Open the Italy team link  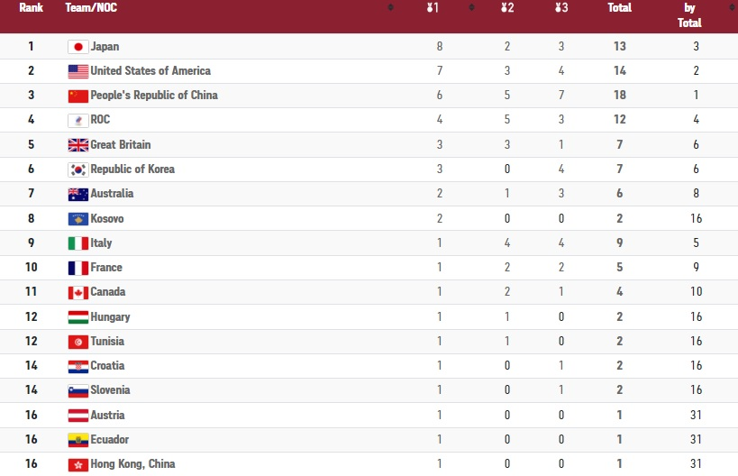[x=101, y=243]
